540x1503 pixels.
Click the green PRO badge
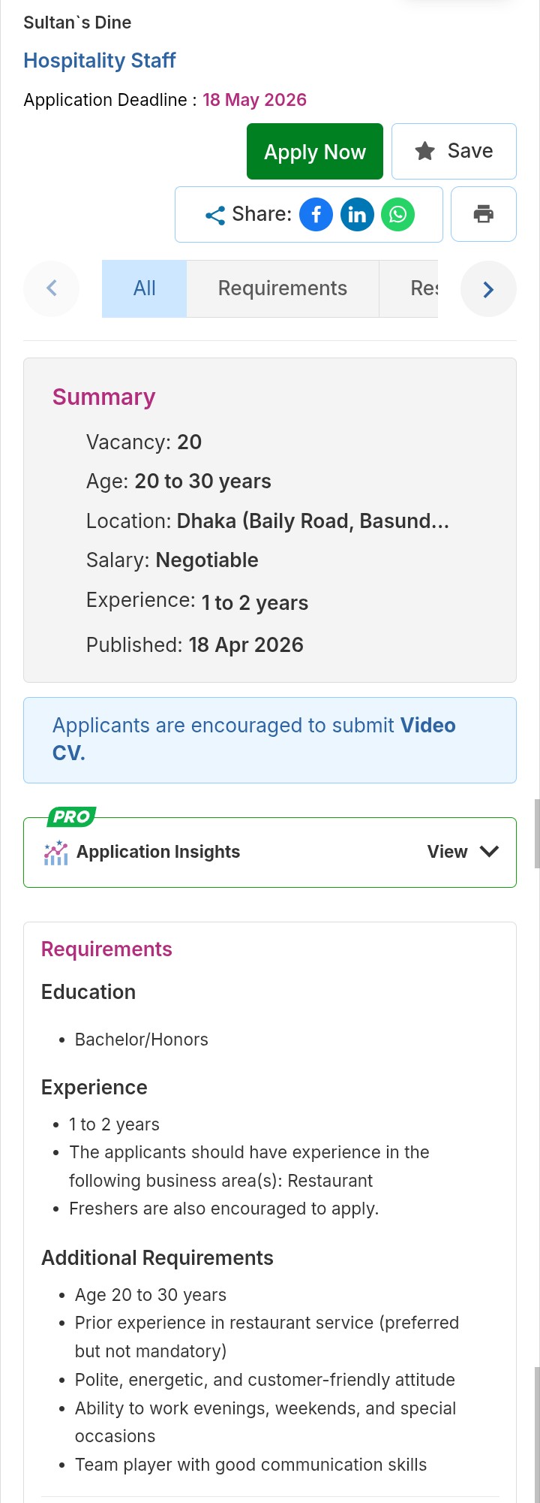click(72, 816)
